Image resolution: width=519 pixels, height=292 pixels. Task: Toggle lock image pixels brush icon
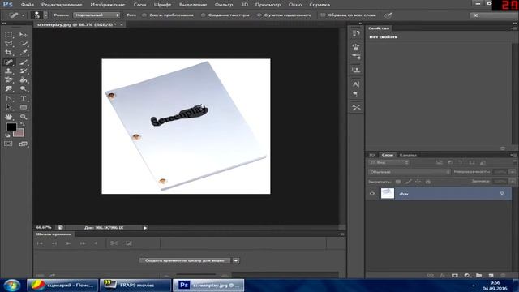click(409, 182)
